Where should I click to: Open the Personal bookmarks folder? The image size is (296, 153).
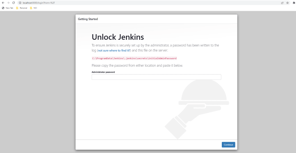(22, 8)
